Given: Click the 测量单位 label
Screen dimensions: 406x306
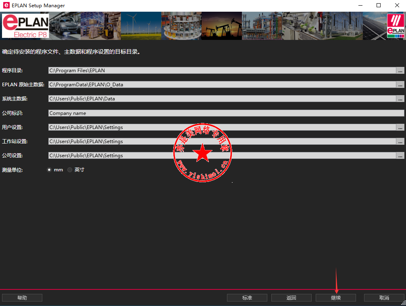Looking at the screenshot, I should (12, 170).
